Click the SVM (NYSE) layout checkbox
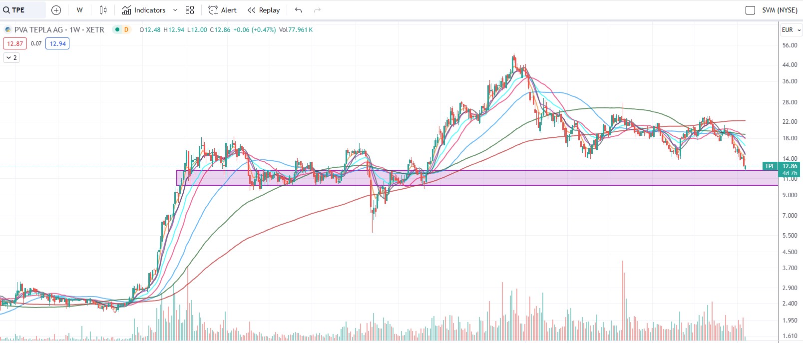 (750, 10)
